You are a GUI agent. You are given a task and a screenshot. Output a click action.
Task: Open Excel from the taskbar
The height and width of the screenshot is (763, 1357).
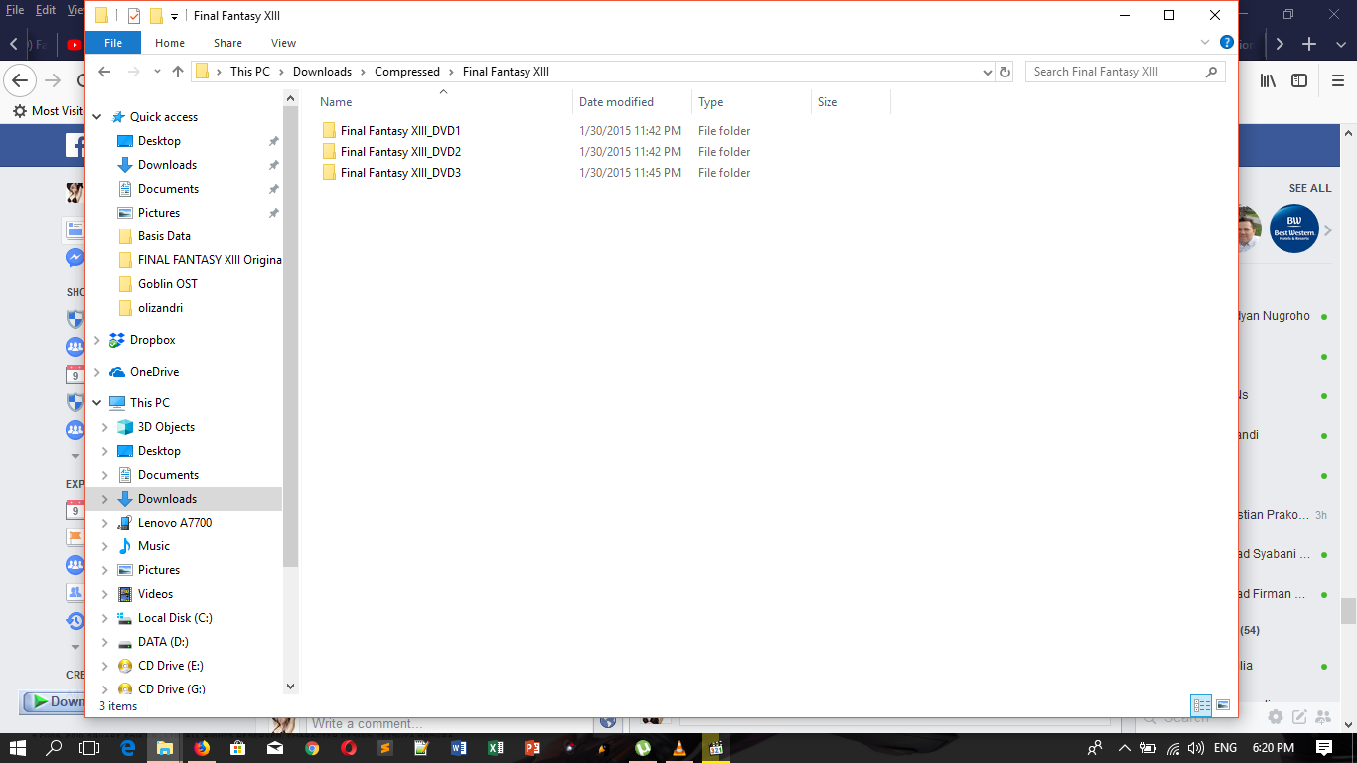click(495, 747)
